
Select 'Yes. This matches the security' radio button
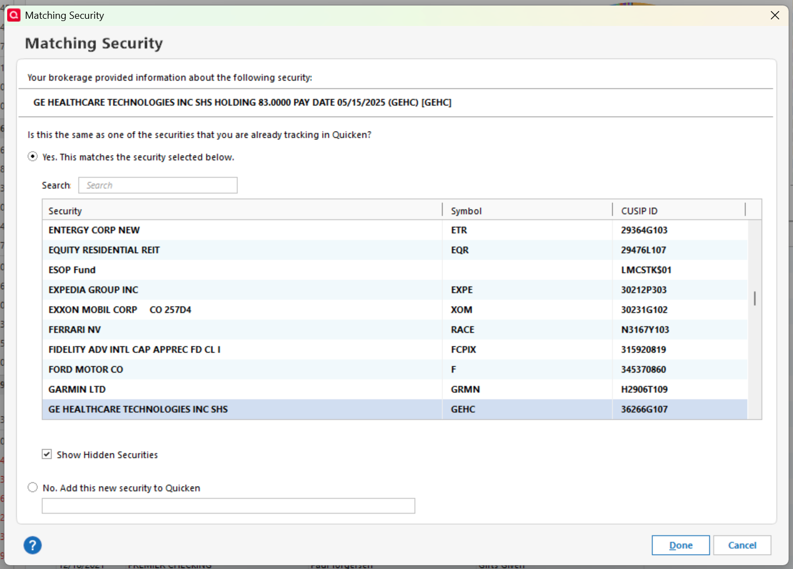(33, 156)
